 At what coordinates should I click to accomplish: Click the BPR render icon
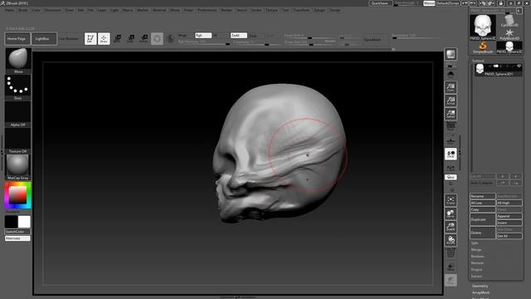[x=451, y=54]
